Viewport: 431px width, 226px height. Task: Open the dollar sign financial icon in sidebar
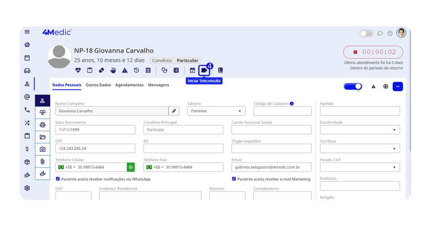27,149
